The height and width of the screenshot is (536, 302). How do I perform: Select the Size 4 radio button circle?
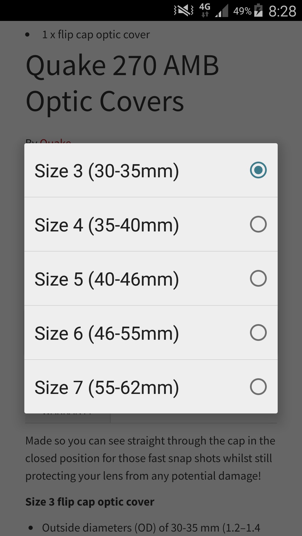point(258,224)
